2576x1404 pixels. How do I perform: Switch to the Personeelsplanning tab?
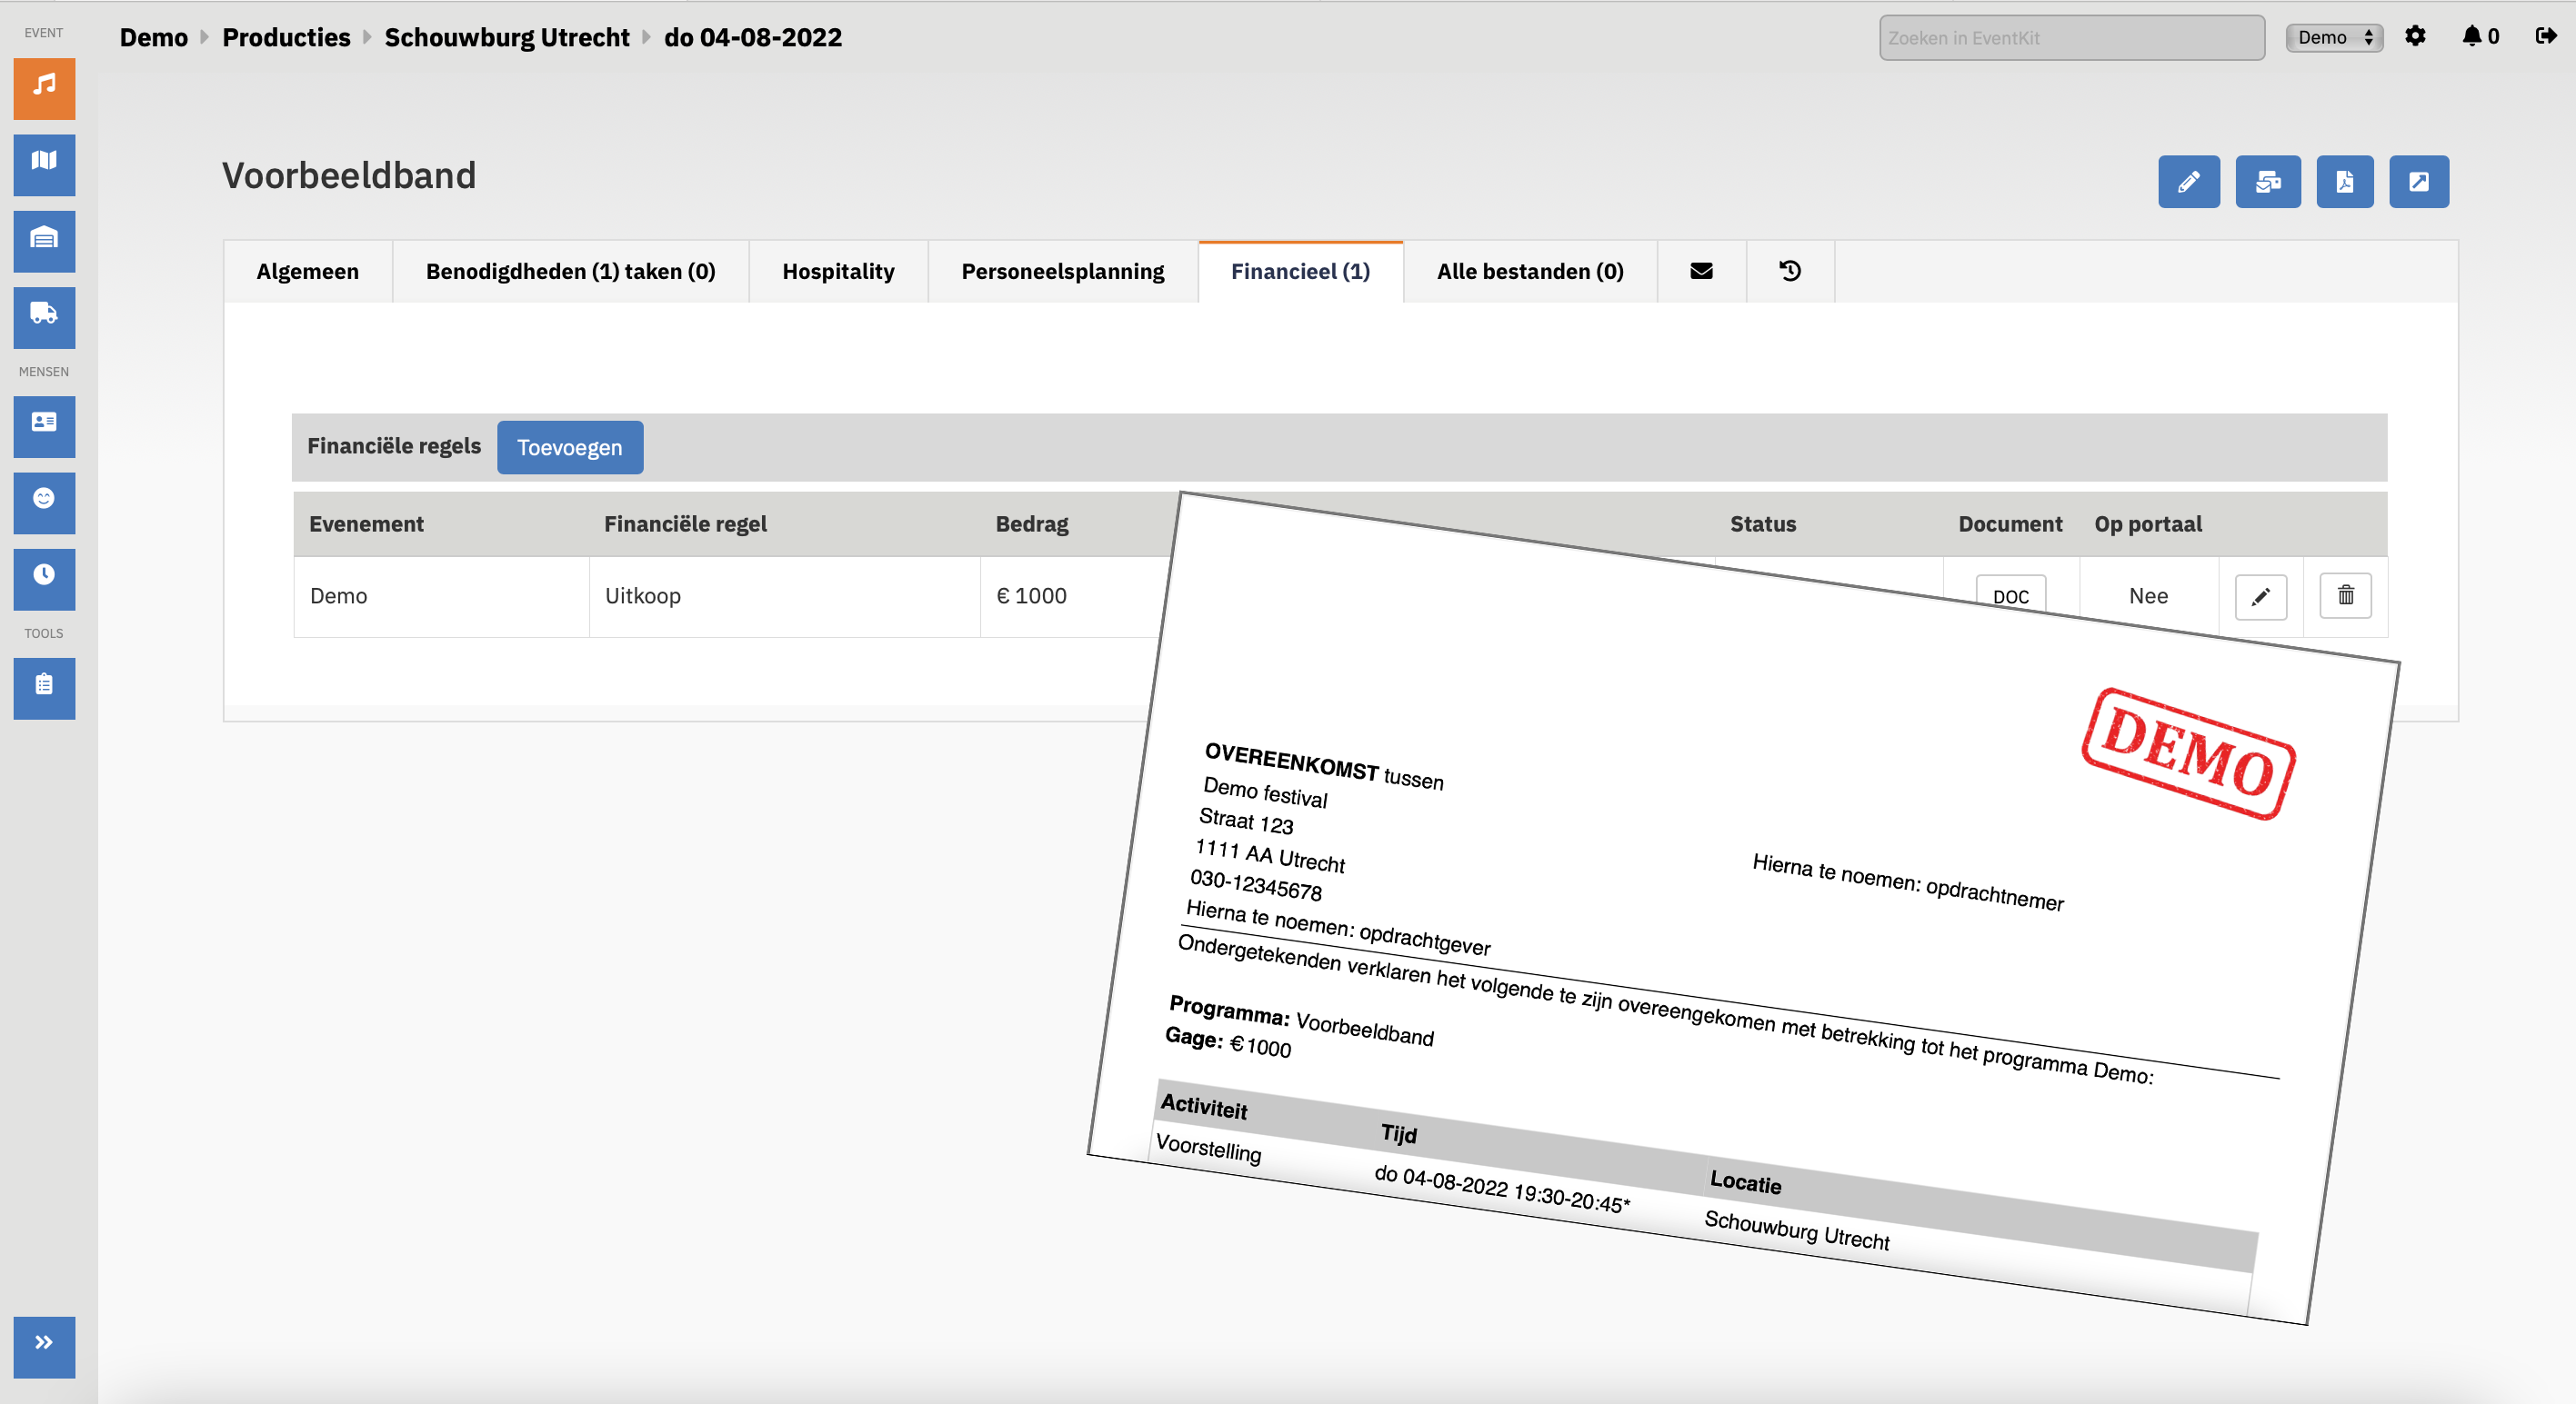pos(1062,271)
